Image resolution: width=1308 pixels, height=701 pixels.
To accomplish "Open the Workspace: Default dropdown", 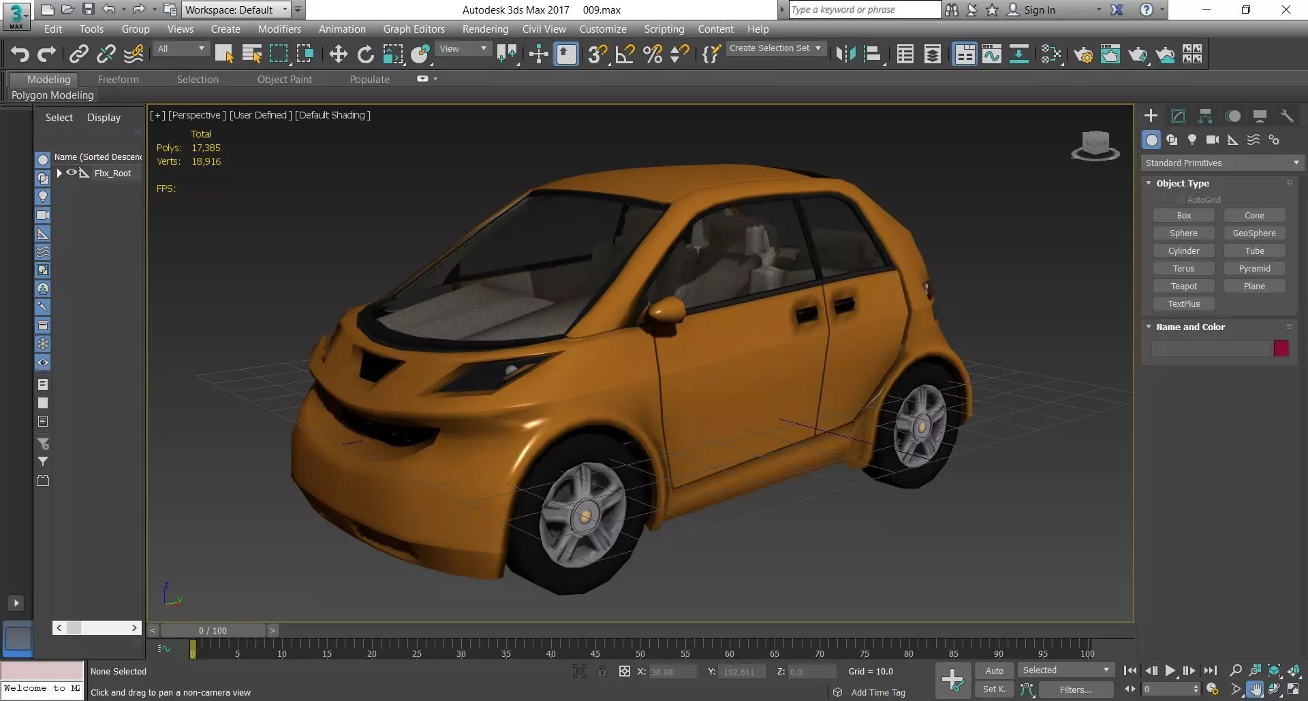I will (x=236, y=10).
